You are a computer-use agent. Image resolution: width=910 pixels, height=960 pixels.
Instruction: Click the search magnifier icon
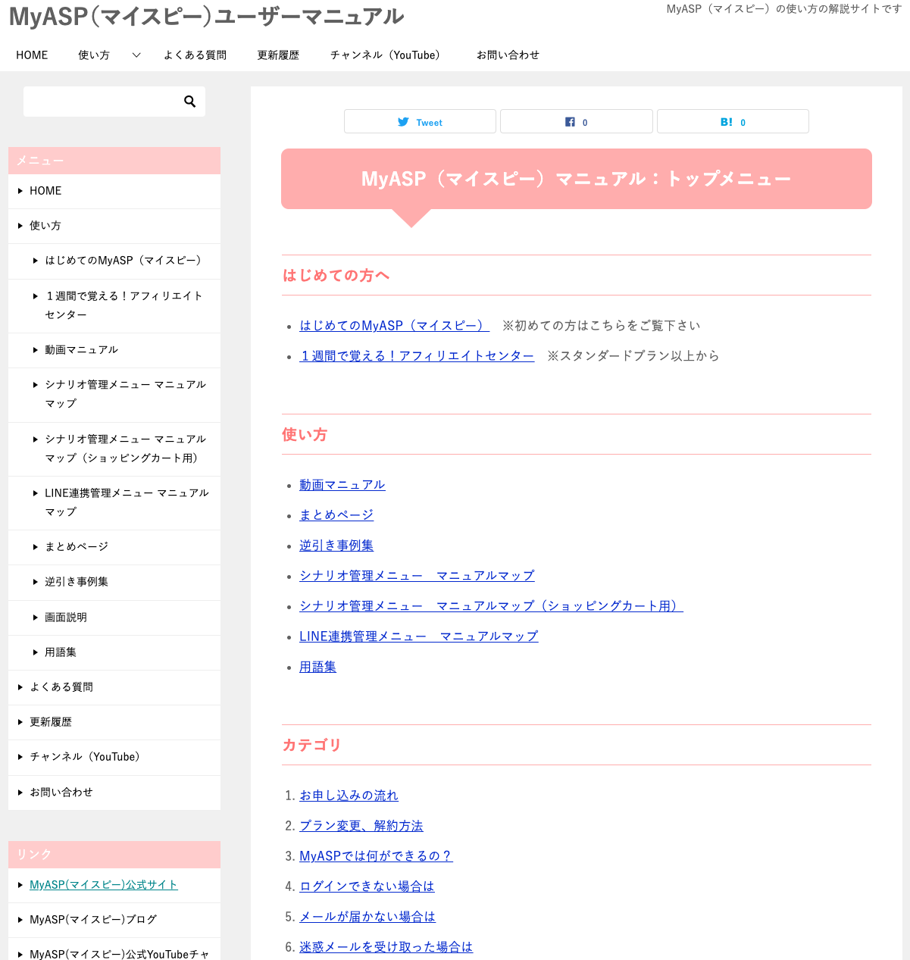click(x=189, y=102)
